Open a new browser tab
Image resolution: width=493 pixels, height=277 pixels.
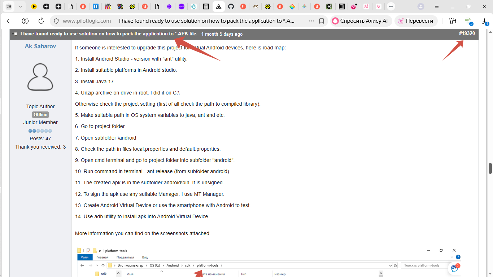tap(391, 6)
